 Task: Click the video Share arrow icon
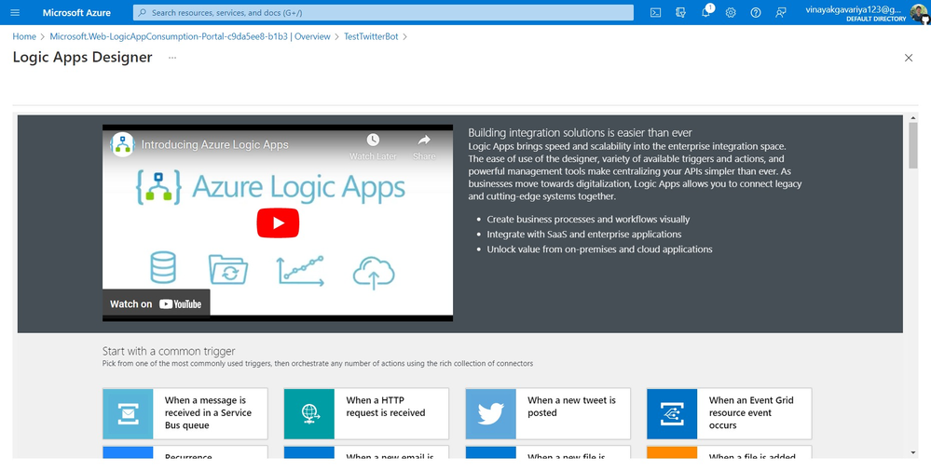tap(424, 140)
